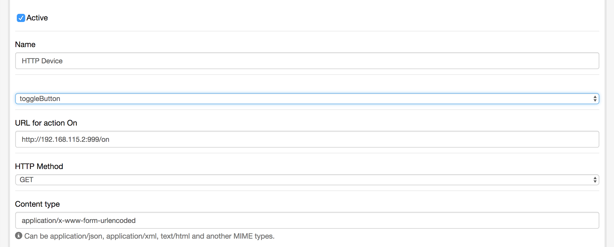
Task: Expand the HTTP Method GET dropdown
Action: 307,180
